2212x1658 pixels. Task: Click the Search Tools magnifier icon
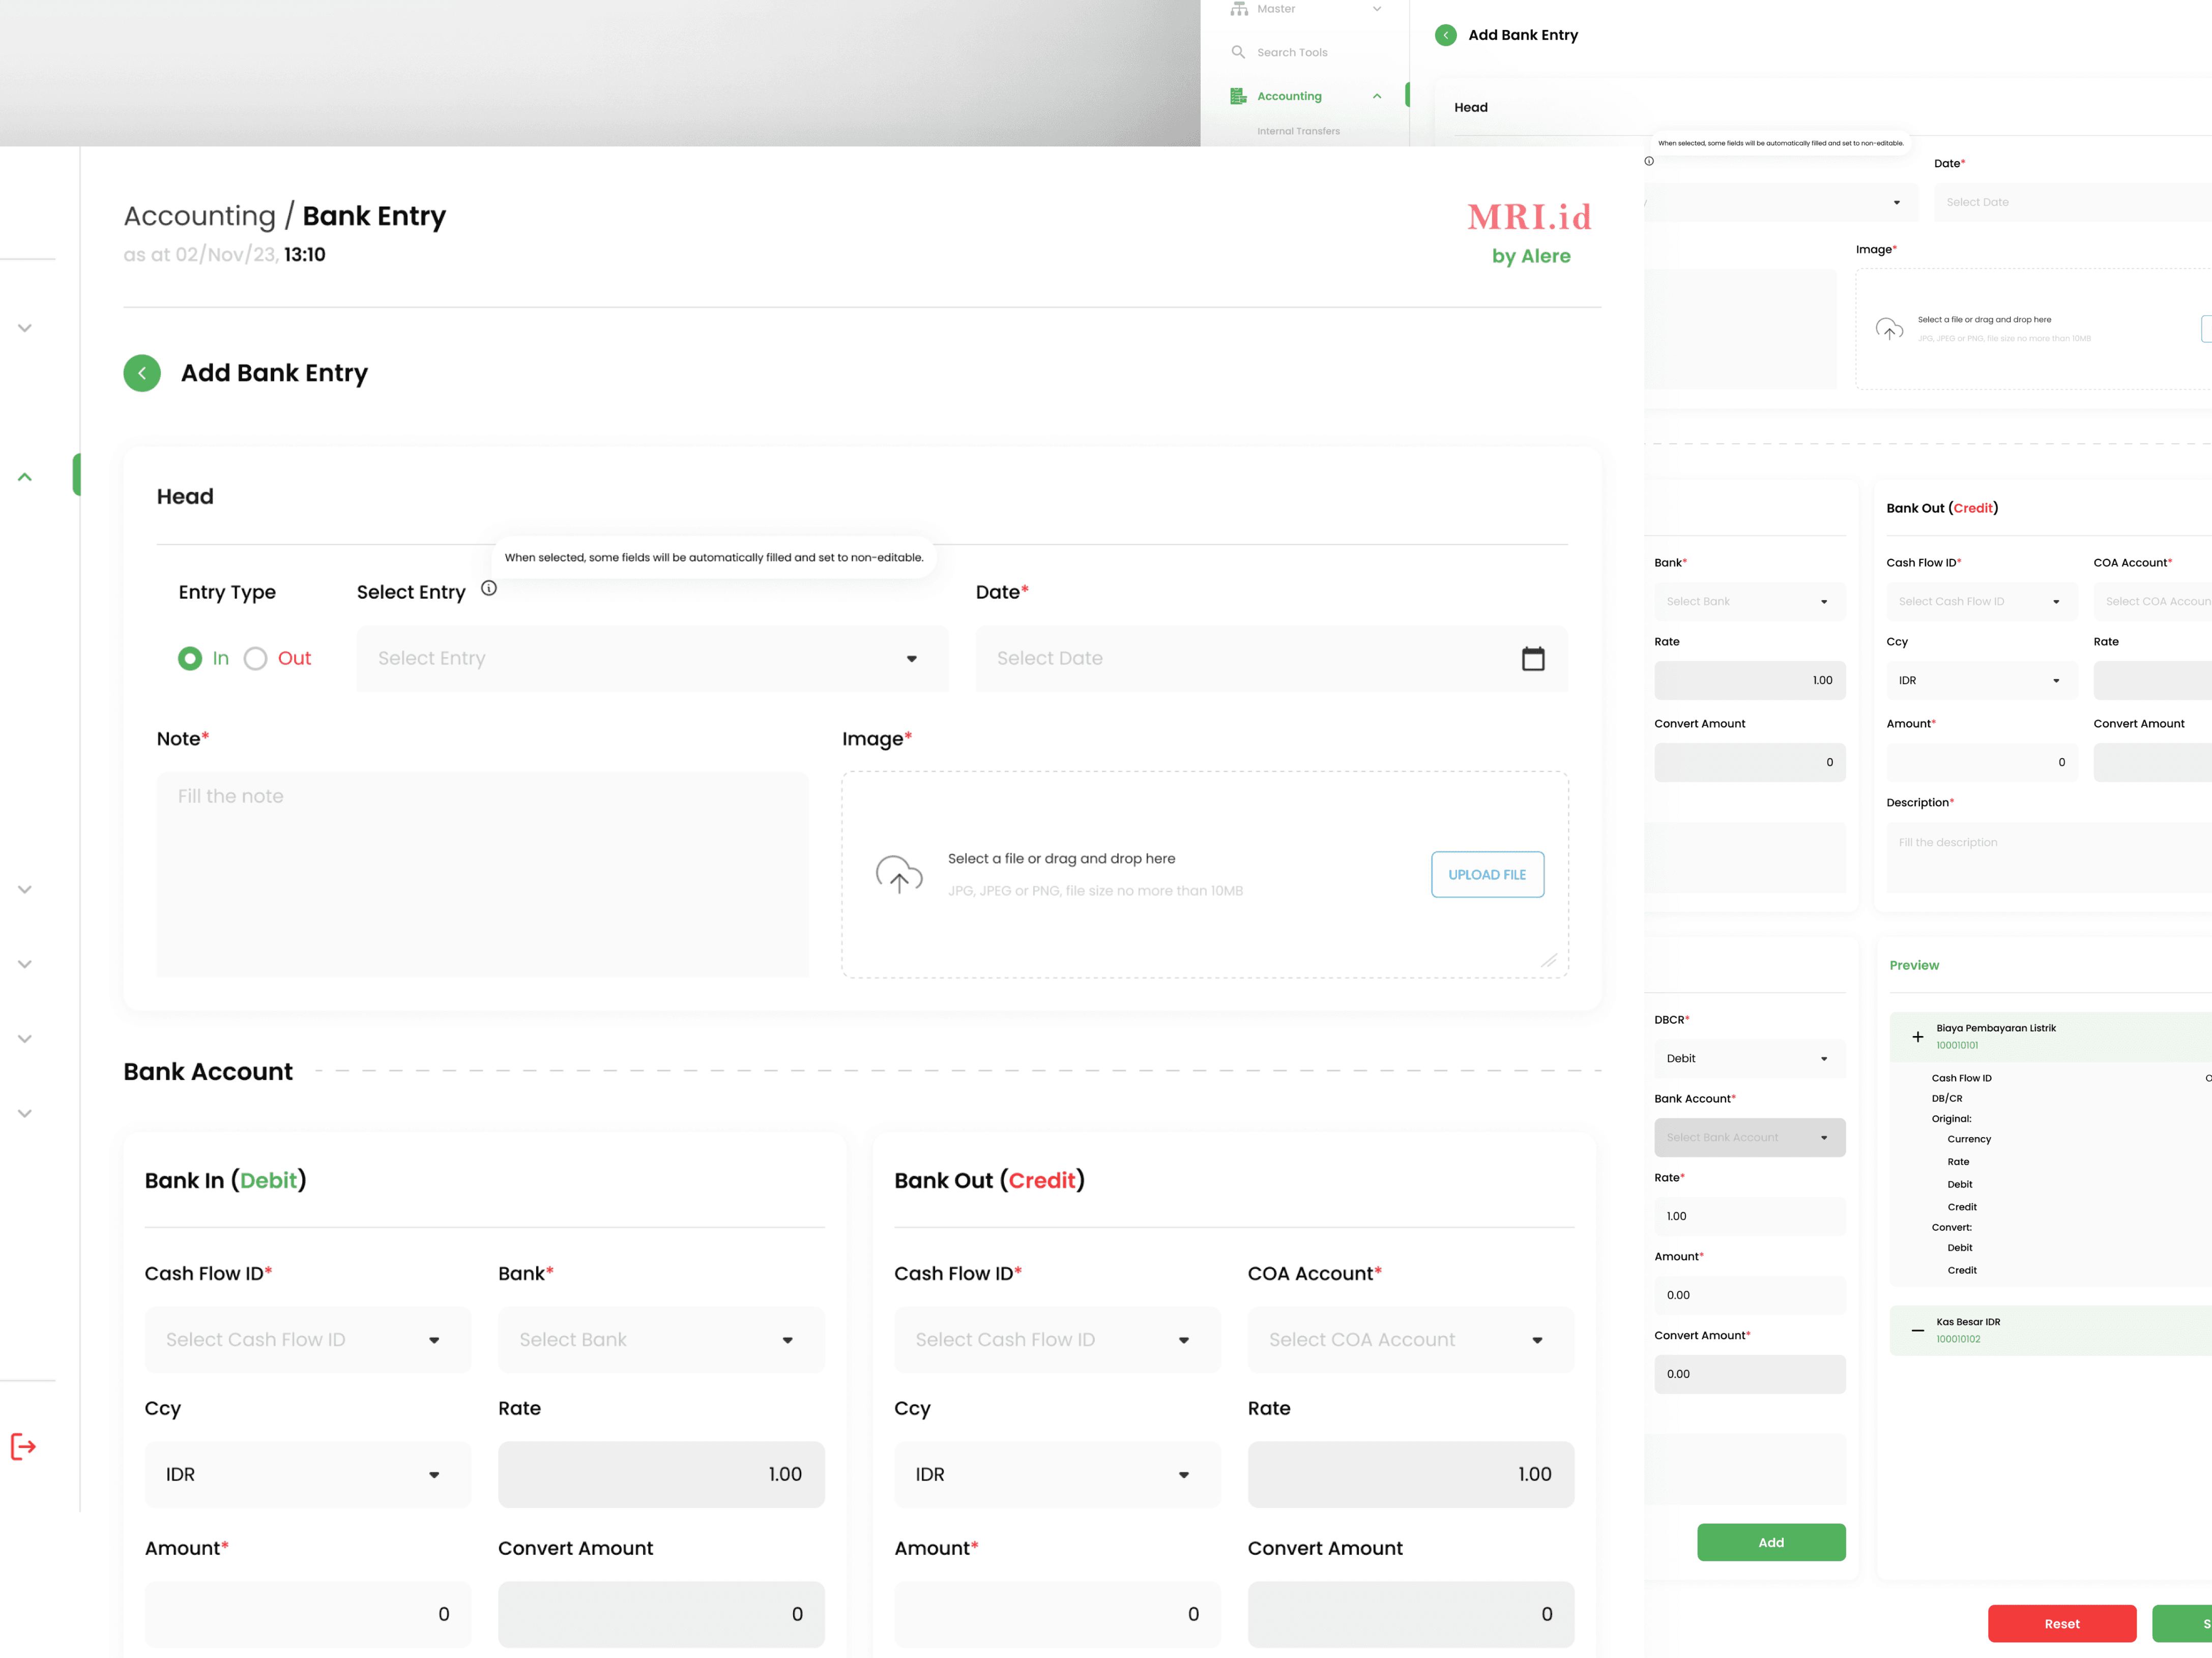pos(1238,52)
